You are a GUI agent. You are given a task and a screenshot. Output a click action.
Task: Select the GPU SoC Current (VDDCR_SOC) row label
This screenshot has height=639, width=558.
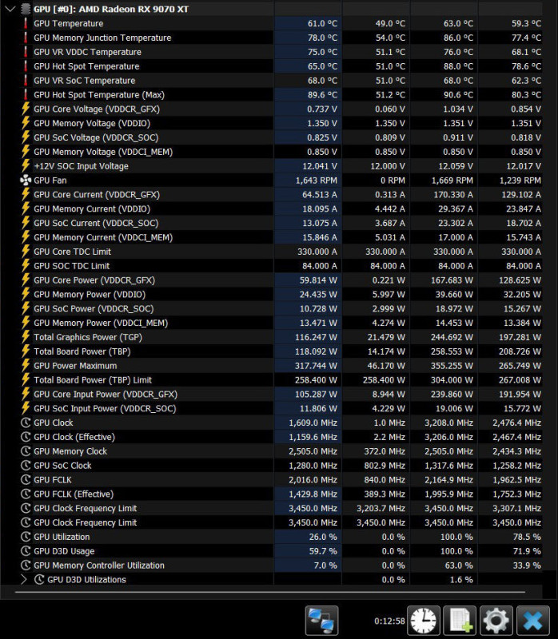click(x=96, y=223)
